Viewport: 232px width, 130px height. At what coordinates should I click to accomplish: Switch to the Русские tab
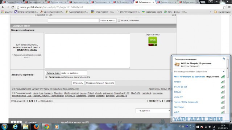[x=57, y=2]
